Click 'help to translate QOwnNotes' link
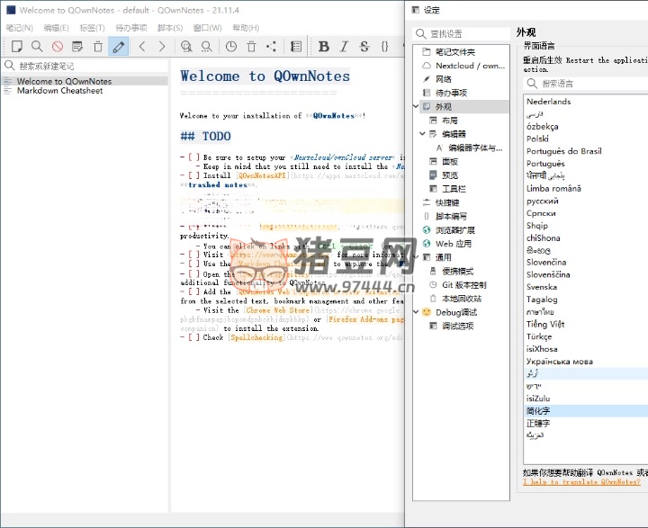648x528 pixels. click(581, 482)
